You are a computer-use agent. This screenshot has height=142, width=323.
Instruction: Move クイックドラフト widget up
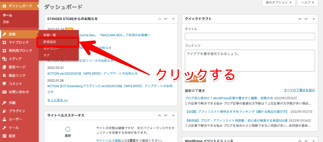(x=300, y=19)
